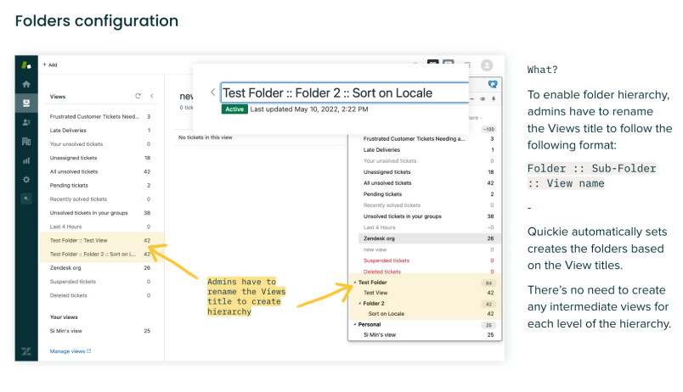Open the Manage views link
683x392 pixels.
click(71, 351)
